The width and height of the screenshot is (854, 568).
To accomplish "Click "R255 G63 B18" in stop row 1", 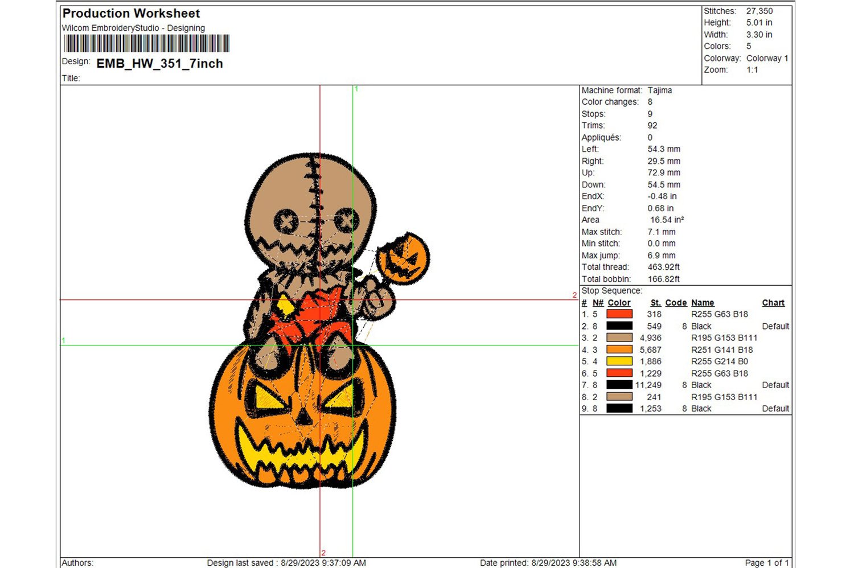I will (x=720, y=314).
